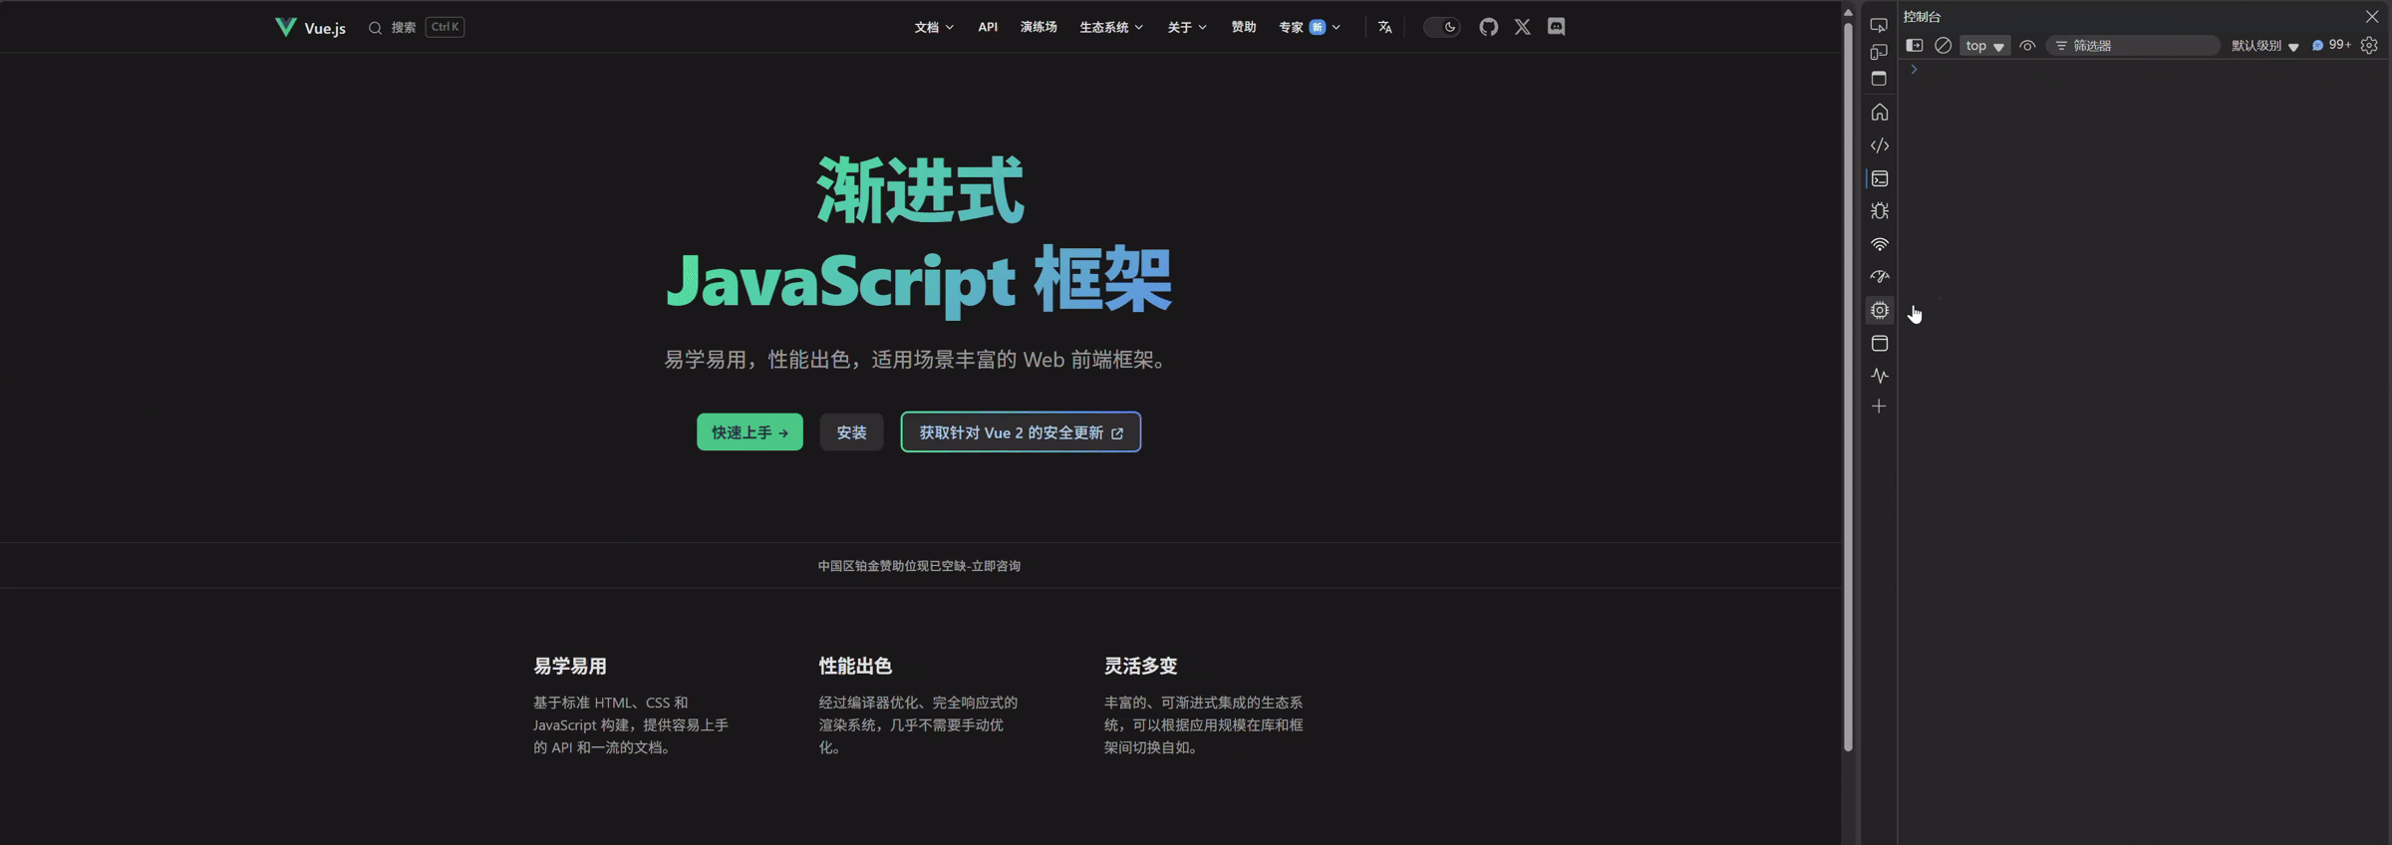
Task: Click the 性能出色 feature heading
Action: pyautogui.click(x=855, y=666)
